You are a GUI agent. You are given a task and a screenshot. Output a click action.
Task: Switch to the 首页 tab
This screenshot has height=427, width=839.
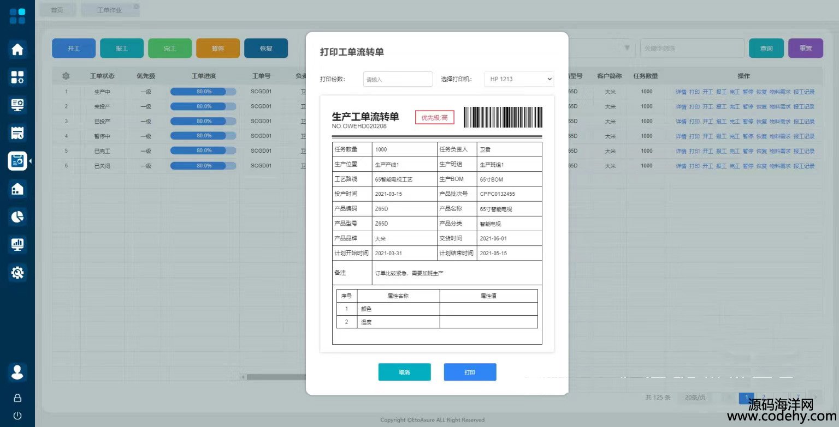(x=57, y=10)
